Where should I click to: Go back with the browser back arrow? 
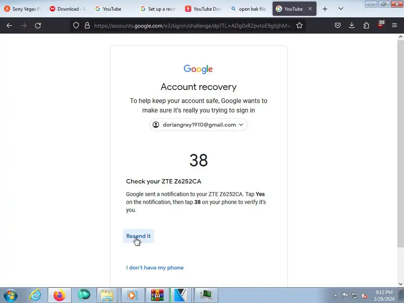9,26
